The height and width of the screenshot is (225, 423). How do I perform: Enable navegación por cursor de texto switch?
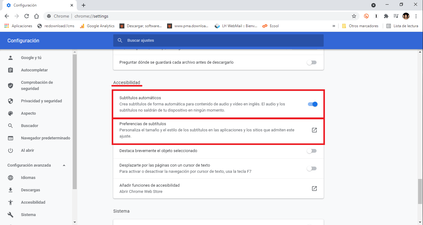click(x=312, y=168)
